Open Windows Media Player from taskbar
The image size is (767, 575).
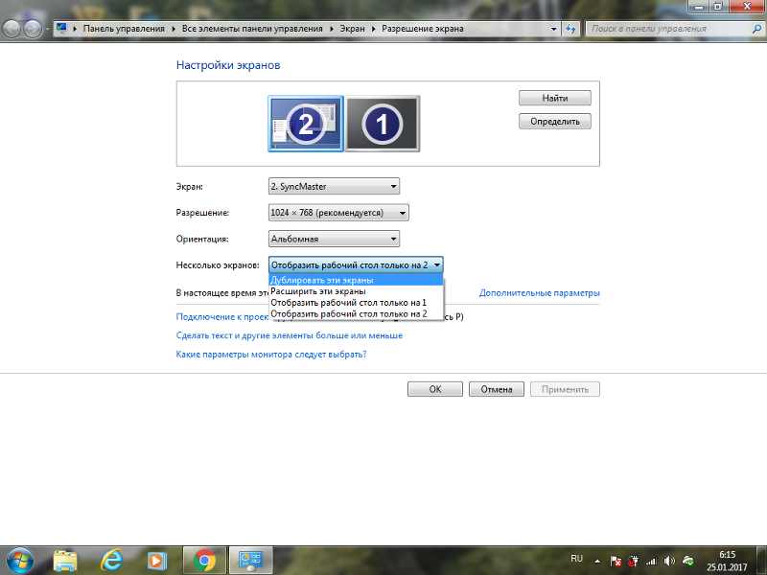pyautogui.click(x=157, y=561)
